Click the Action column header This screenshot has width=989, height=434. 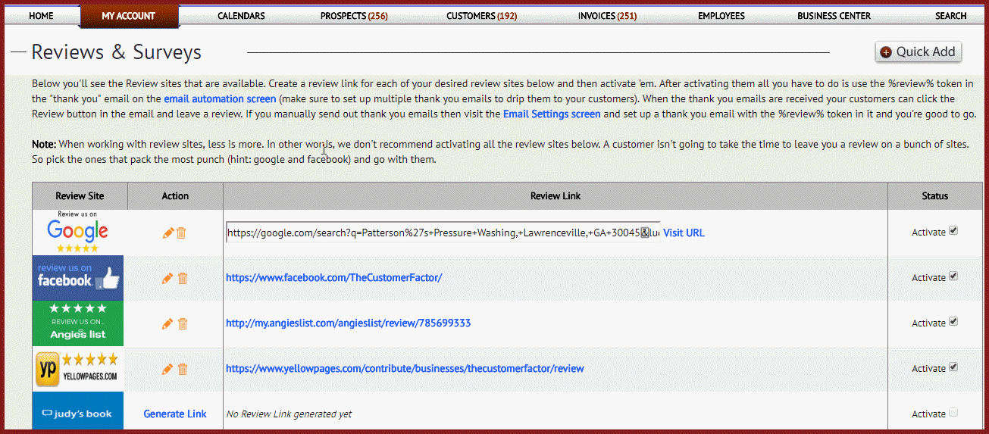coord(175,195)
